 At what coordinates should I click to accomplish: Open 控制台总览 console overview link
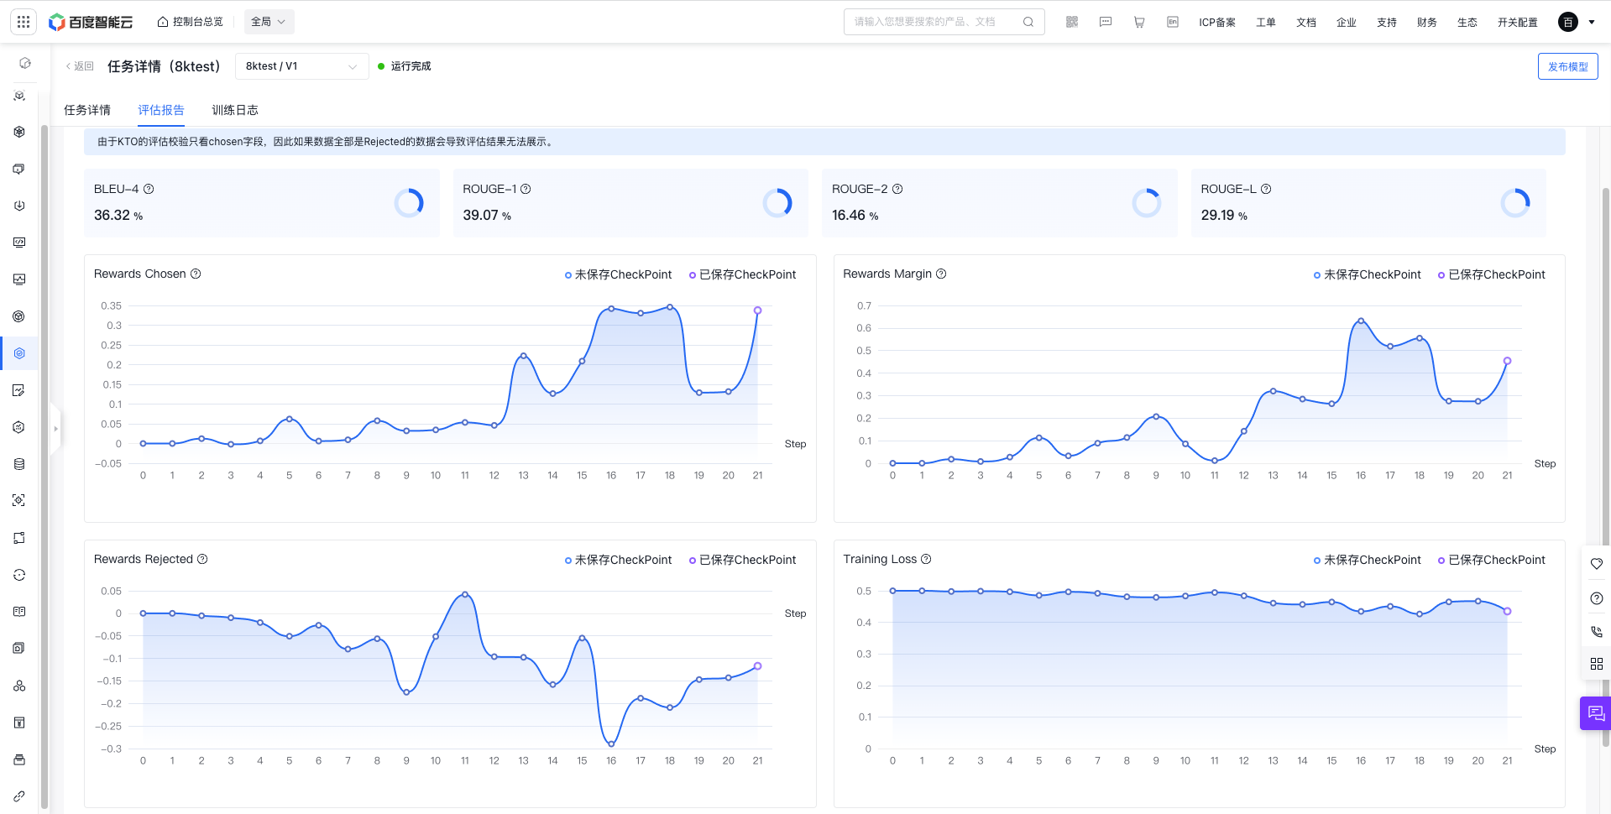tap(191, 22)
